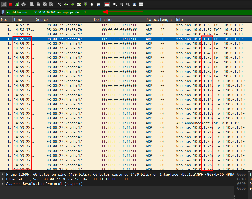252x199 pixels.
Task: Expand the Ethernet II tree node
Action: [x=3, y=179]
